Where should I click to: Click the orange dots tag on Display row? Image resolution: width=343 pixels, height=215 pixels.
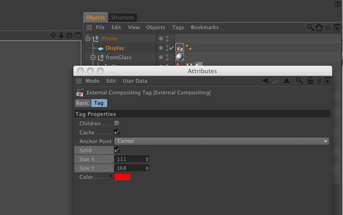189,47
